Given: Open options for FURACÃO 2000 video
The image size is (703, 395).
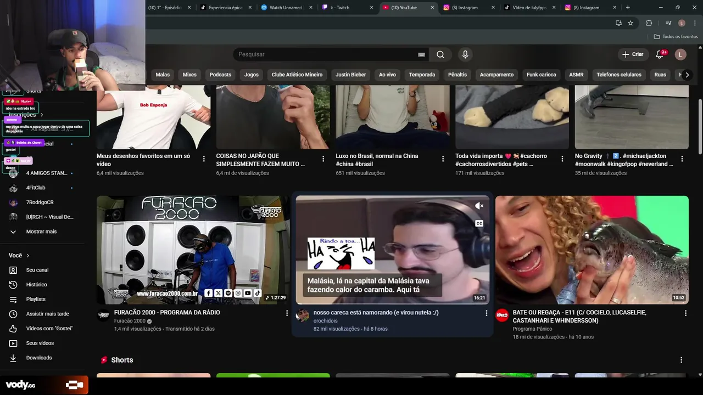Looking at the screenshot, I should pyautogui.click(x=287, y=313).
